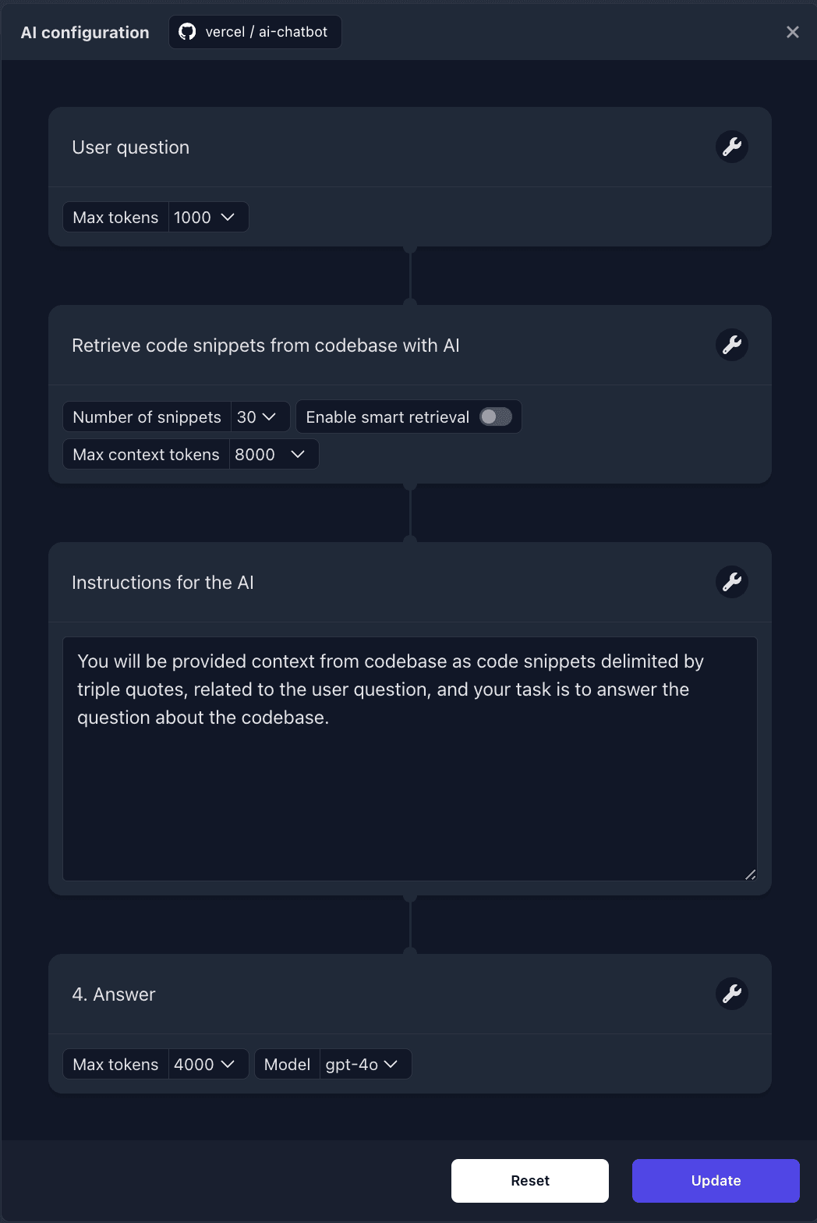Enable the smart retrieval toggle
817x1223 pixels.
pyautogui.click(x=495, y=417)
